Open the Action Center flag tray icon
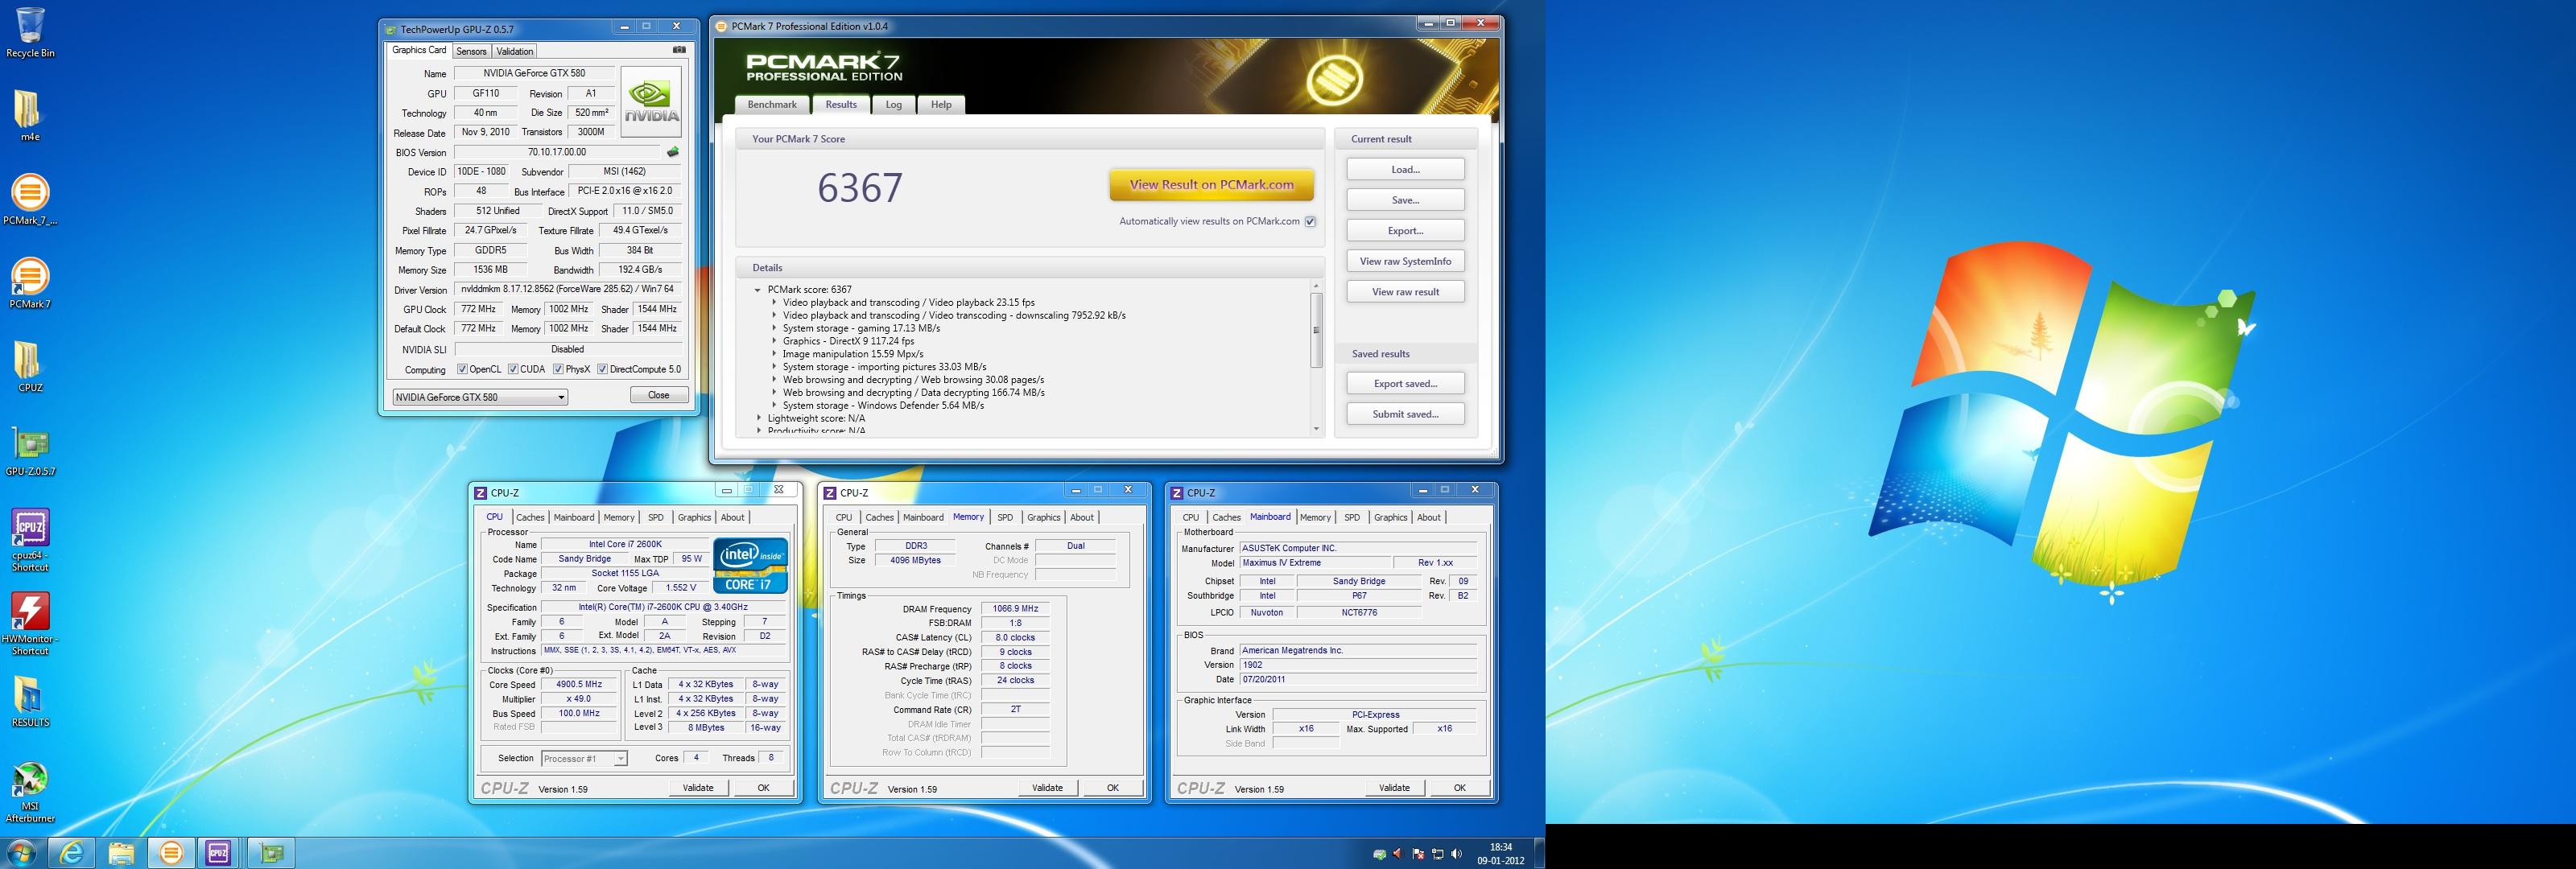The image size is (2576, 869). tap(1418, 854)
